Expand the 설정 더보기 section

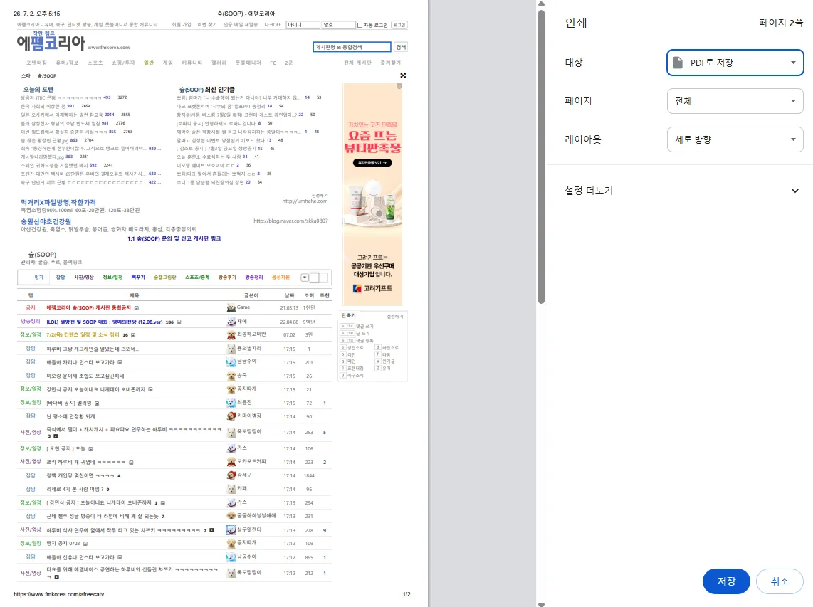click(681, 191)
